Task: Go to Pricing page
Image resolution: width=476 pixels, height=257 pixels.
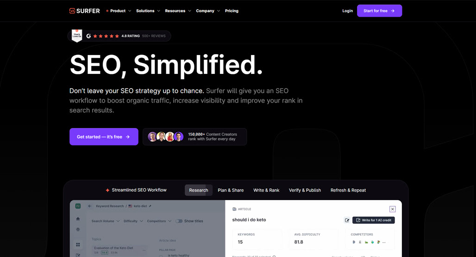Action: click(232, 11)
